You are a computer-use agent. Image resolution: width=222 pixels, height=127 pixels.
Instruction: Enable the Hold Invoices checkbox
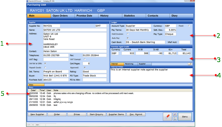click(128, 34)
